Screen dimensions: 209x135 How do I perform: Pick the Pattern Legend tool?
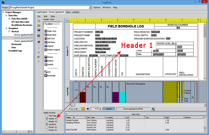(x=53, y=49)
